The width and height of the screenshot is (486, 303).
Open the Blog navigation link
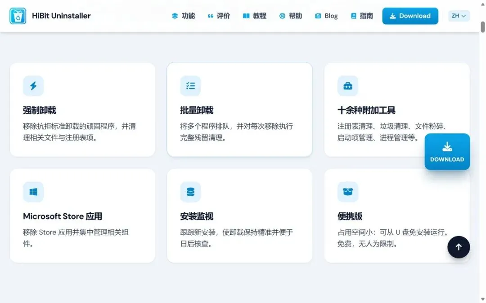(326, 16)
